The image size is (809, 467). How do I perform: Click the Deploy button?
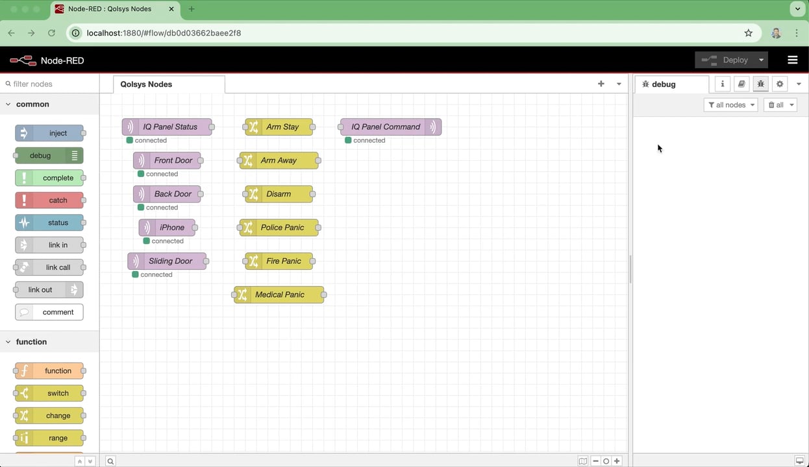click(x=725, y=60)
